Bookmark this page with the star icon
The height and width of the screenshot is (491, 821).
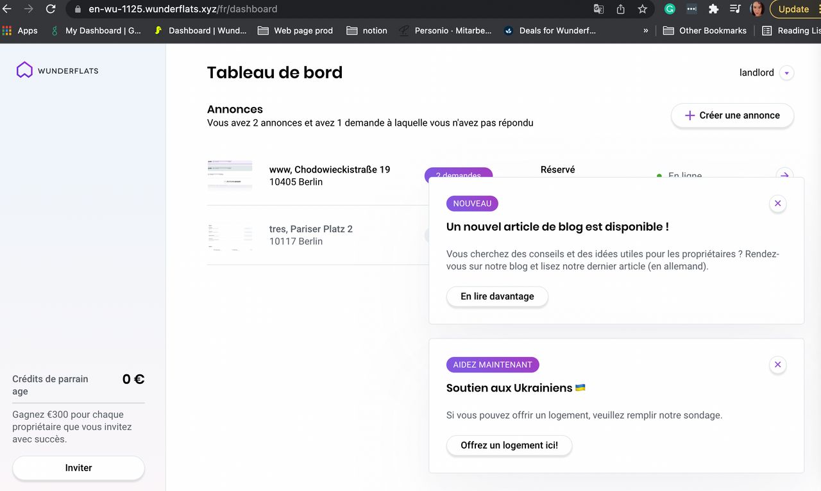pos(642,9)
